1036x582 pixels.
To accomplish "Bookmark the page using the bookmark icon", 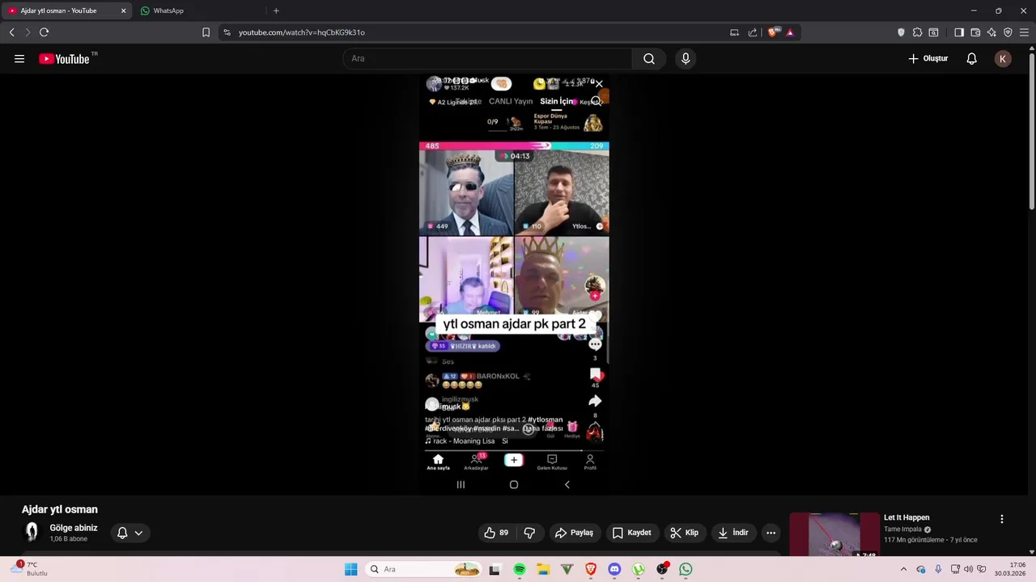I will (x=206, y=32).
